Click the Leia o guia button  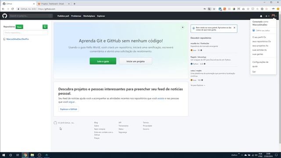click(x=103, y=61)
